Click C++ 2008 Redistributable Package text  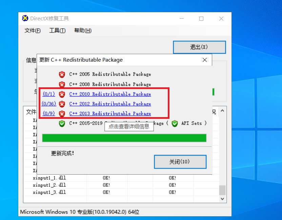click(110, 84)
